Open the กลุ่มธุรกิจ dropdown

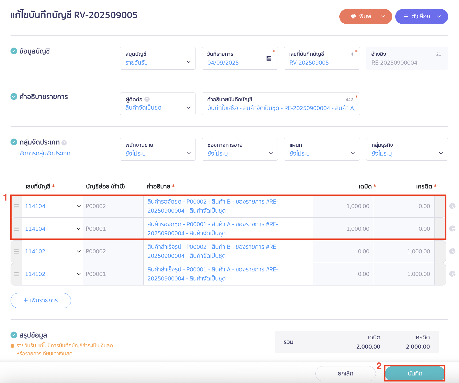pos(407,149)
